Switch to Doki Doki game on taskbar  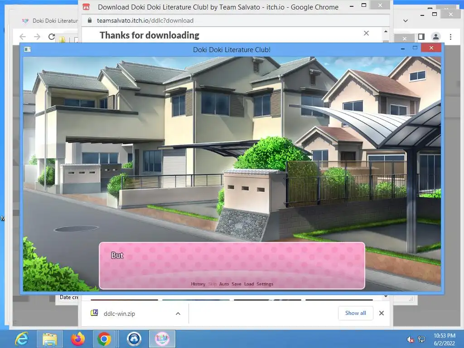click(162, 338)
